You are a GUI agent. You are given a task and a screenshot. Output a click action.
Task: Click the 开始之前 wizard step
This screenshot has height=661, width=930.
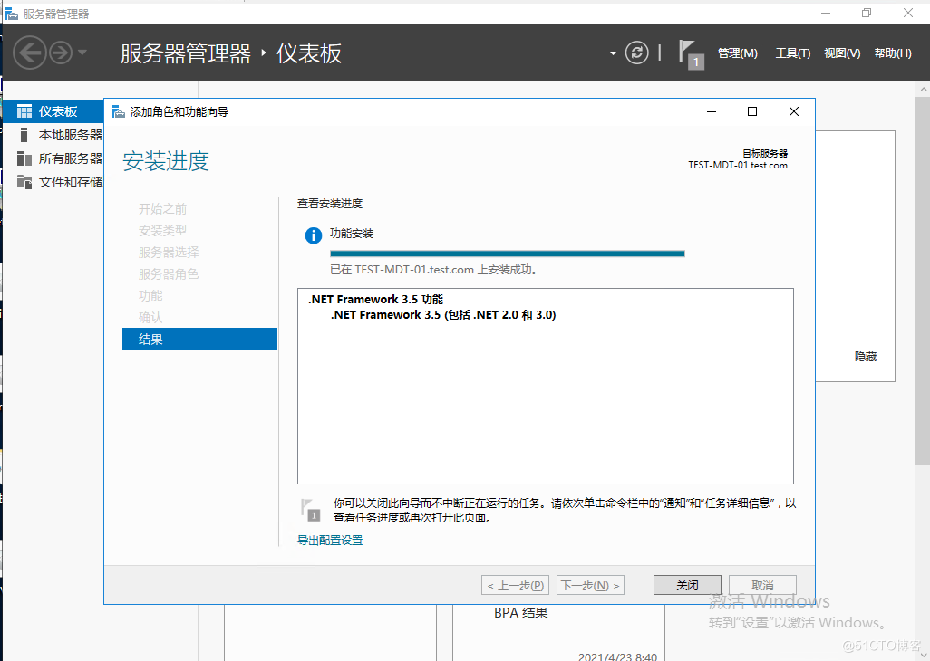162,208
